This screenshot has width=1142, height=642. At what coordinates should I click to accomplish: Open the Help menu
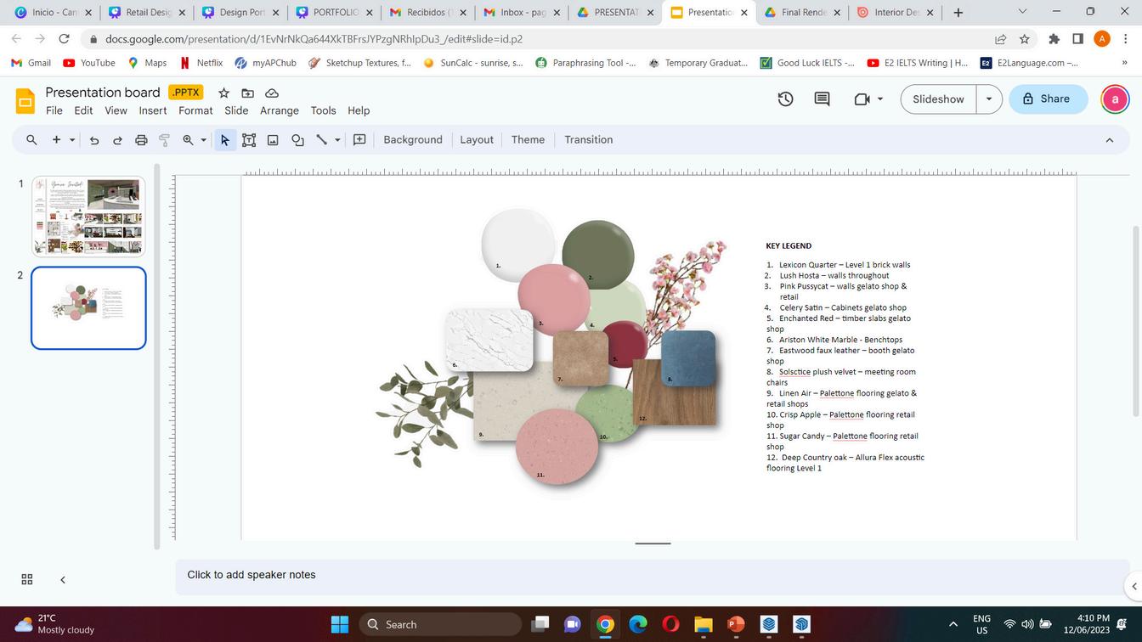(x=359, y=110)
